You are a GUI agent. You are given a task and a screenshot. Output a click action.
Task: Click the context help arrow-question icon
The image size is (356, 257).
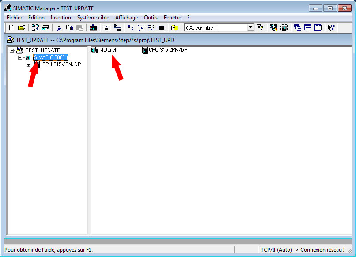(331, 28)
